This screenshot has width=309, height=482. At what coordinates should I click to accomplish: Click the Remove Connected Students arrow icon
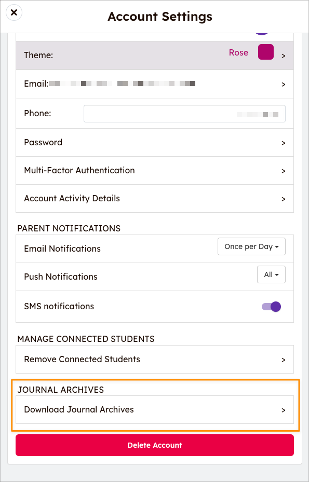pos(284,360)
